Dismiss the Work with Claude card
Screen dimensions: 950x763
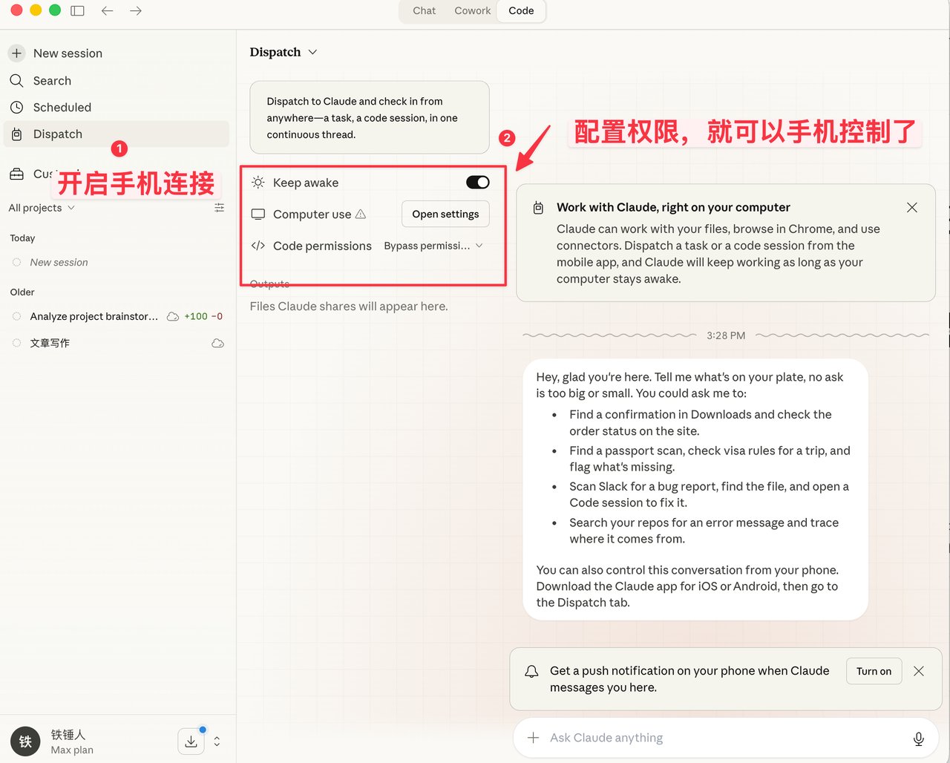click(912, 208)
